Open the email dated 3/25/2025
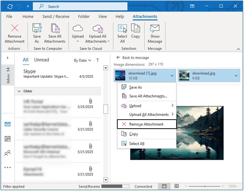The height and width of the screenshot is (191, 244). 58,107
